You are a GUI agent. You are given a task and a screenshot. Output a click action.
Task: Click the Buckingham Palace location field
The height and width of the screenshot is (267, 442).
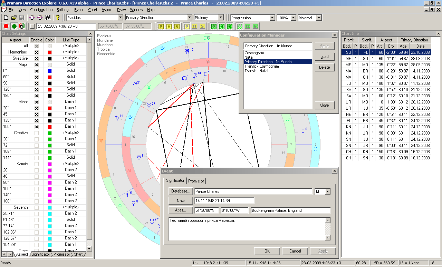click(x=291, y=210)
